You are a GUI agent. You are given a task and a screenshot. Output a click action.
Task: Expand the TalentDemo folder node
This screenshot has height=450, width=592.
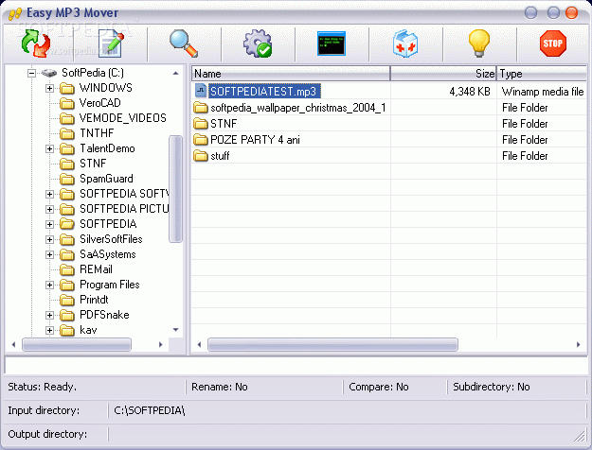tap(49, 148)
